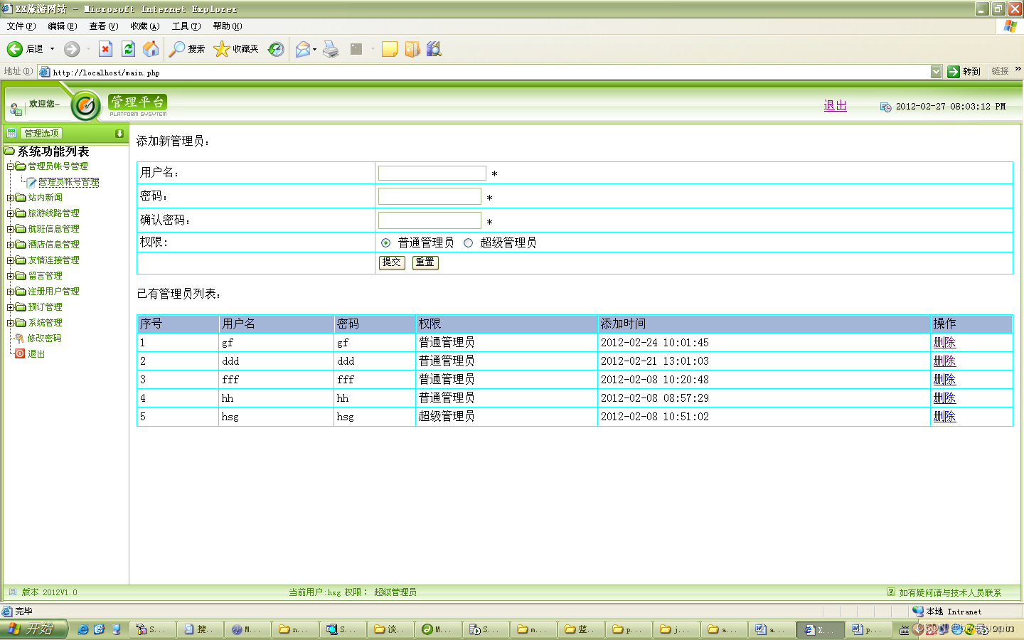Viewport: 1024px width, 640px height.
Task: Click the Forward arrow button
Action: [x=72, y=49]
